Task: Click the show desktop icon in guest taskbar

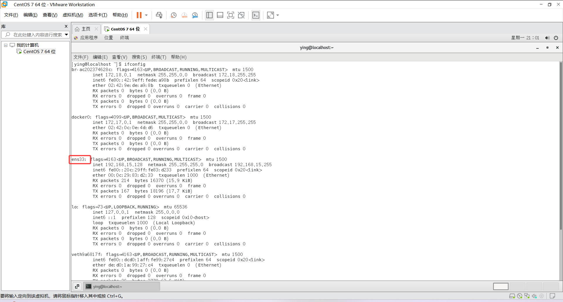Action: click(77, 286)
